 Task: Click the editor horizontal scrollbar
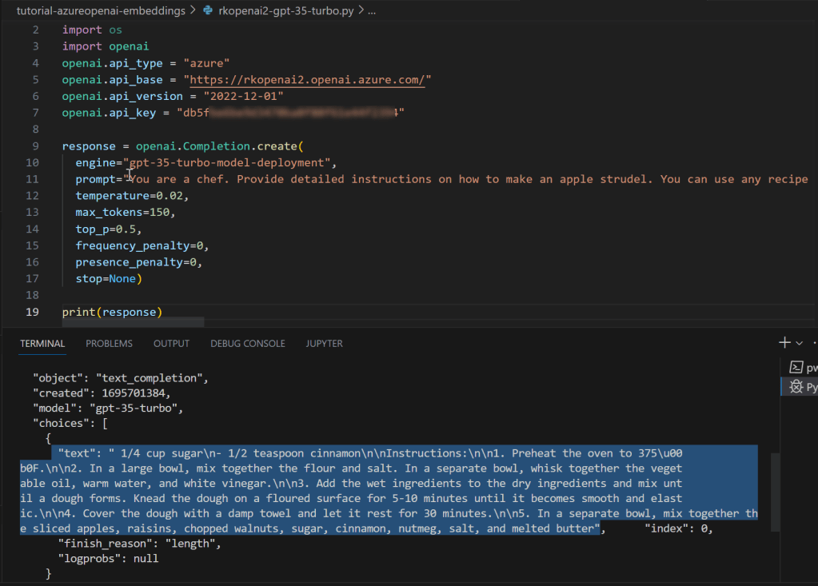[x=120, y=322]
